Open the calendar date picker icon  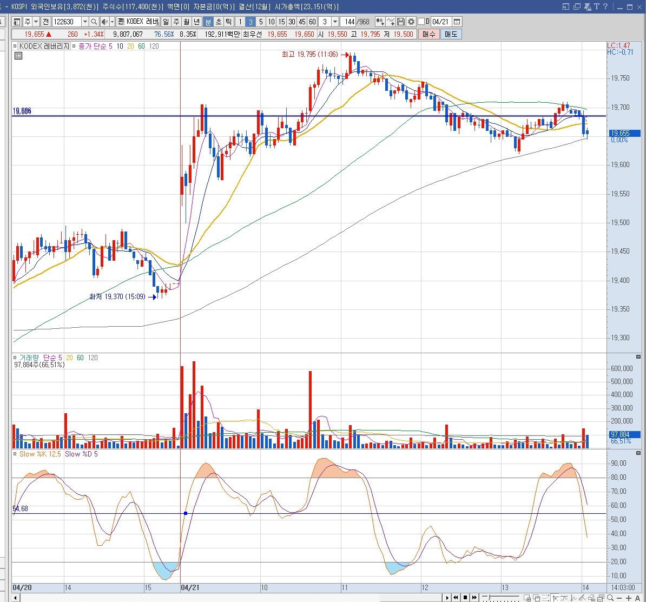coord(457,22)
